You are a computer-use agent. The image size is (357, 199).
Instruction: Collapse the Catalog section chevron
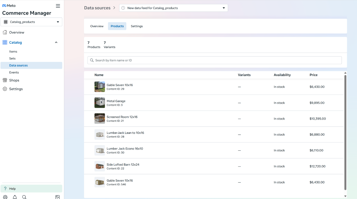click(x=56, y=42)
